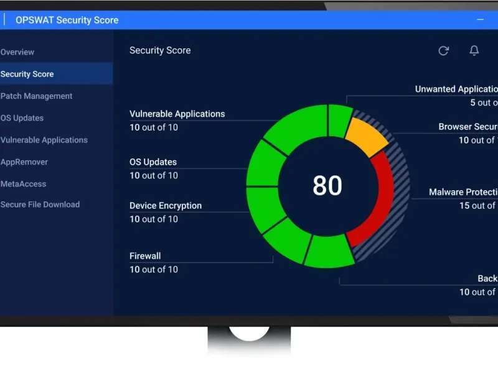Click the refresh score icon

pyautogui.click(x=443, y=51)
